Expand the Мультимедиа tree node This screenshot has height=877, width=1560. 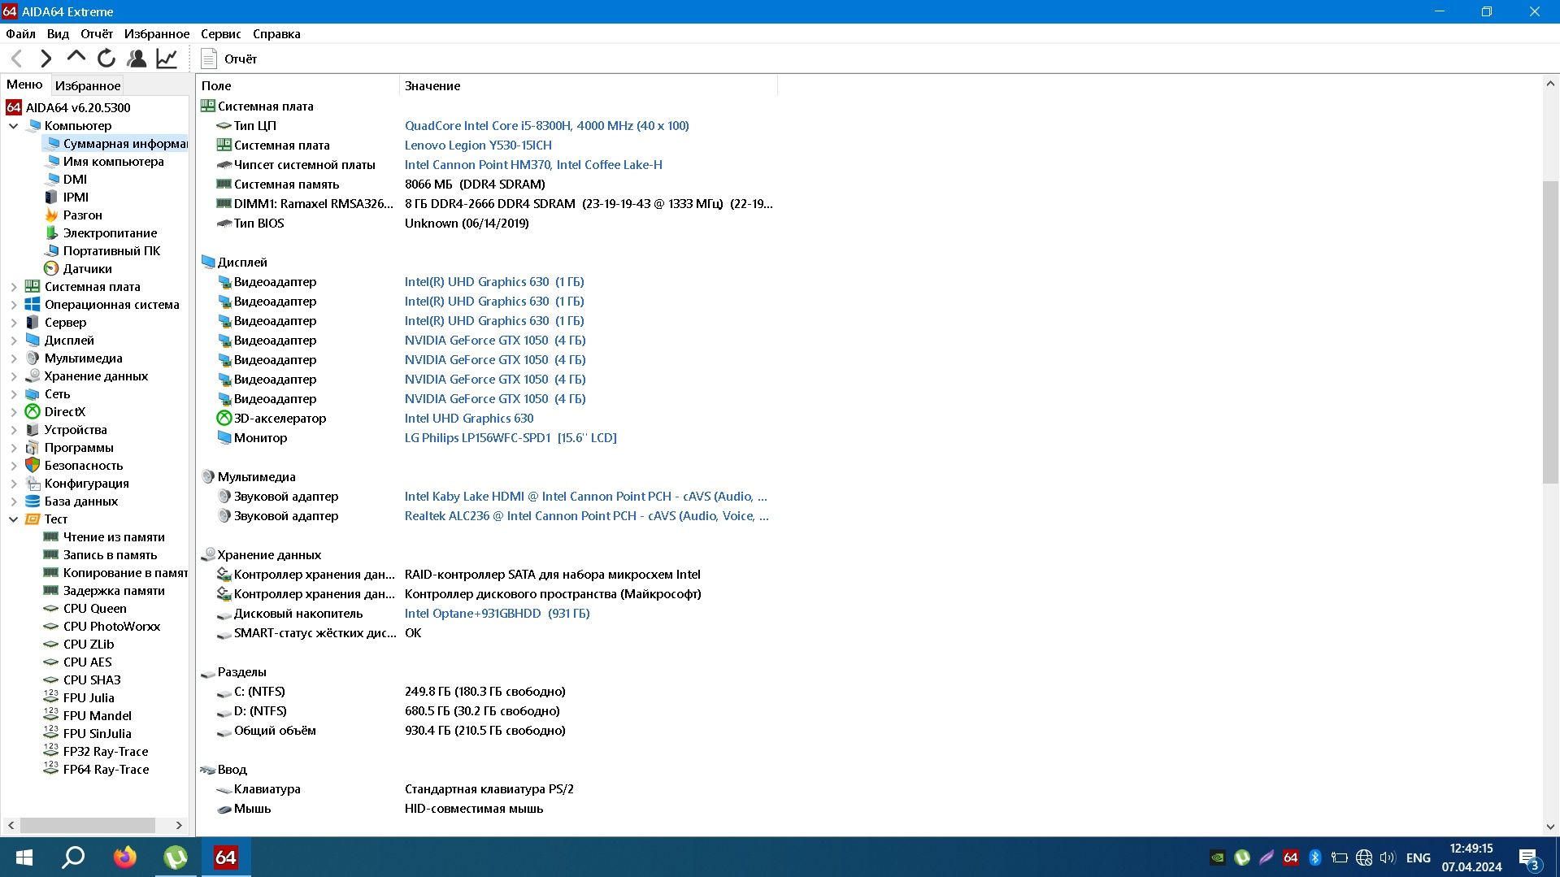(13, 358)
